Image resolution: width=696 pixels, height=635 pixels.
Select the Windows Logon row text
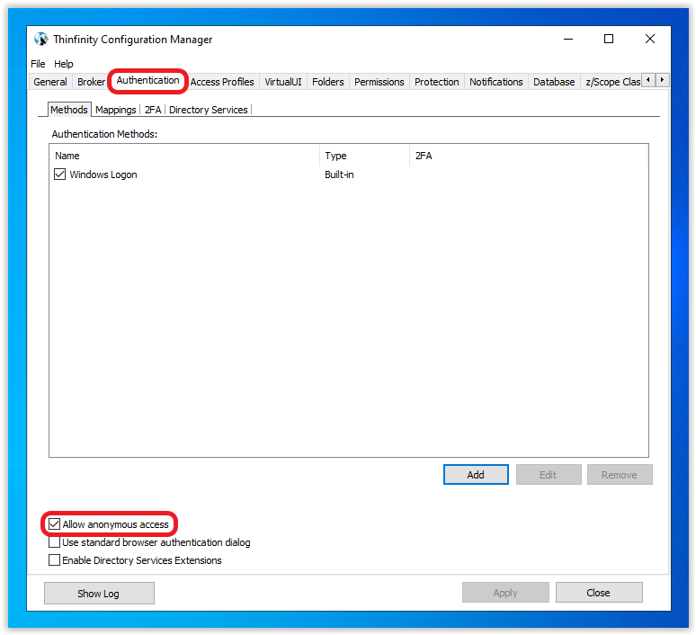pos(103,174)
